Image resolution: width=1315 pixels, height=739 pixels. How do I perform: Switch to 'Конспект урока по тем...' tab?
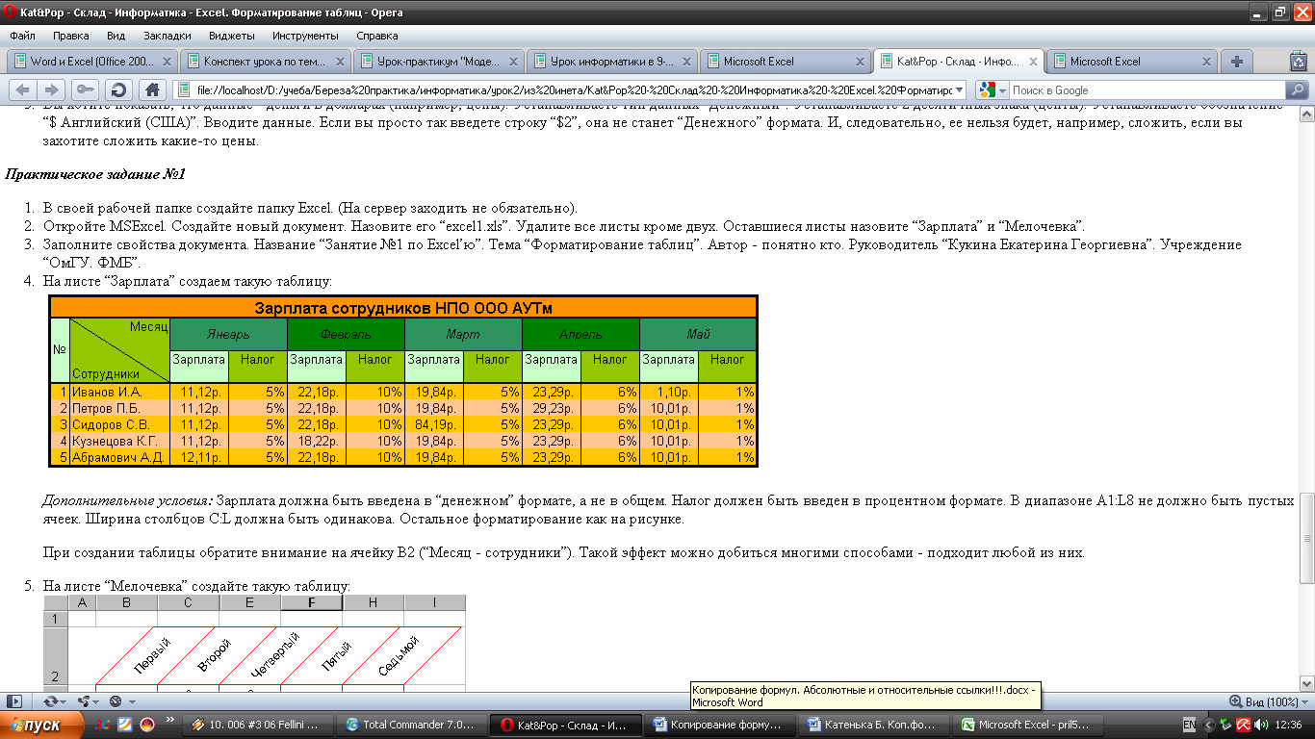coord(267,62)
